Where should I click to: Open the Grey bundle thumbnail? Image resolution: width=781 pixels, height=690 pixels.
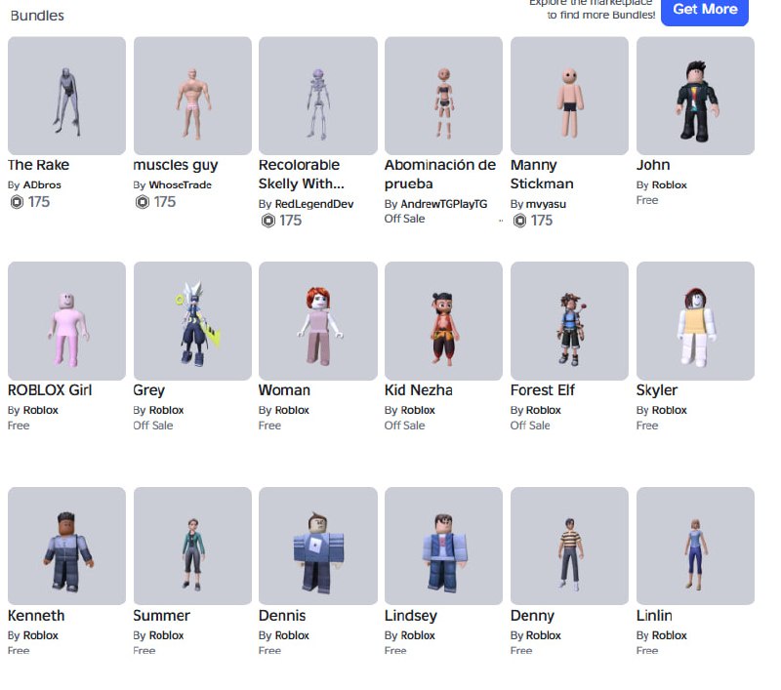coord(192,321)
